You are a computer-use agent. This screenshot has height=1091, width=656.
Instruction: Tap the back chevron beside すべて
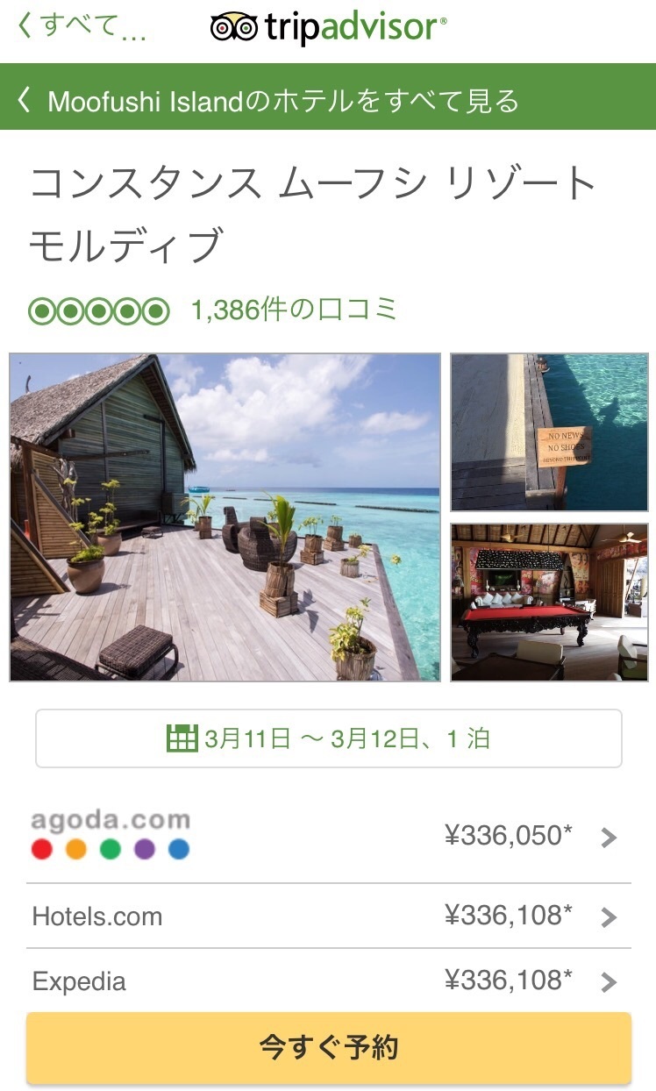24,27
